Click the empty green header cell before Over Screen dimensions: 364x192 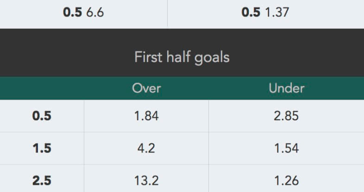[42, 89]
